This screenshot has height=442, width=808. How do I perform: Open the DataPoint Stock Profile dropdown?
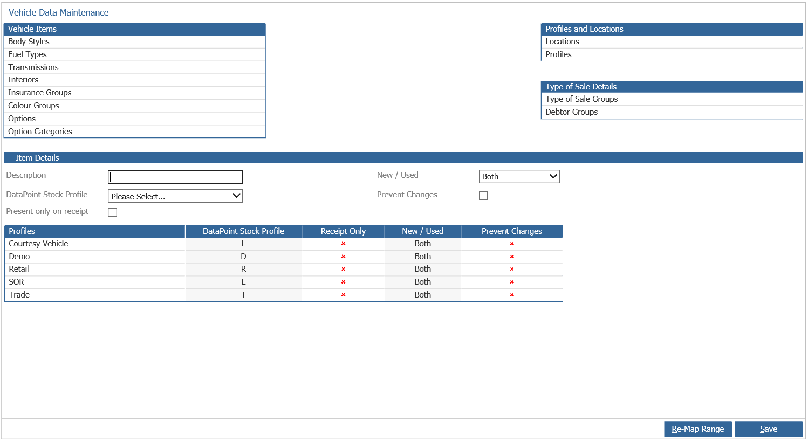coord(175,196)
